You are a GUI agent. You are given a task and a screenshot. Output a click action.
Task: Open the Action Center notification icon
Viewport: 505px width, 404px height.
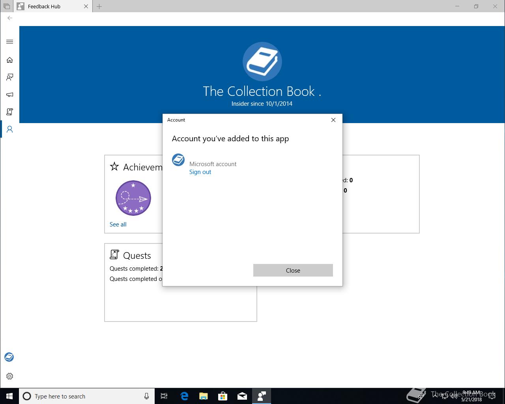(492, 396)
